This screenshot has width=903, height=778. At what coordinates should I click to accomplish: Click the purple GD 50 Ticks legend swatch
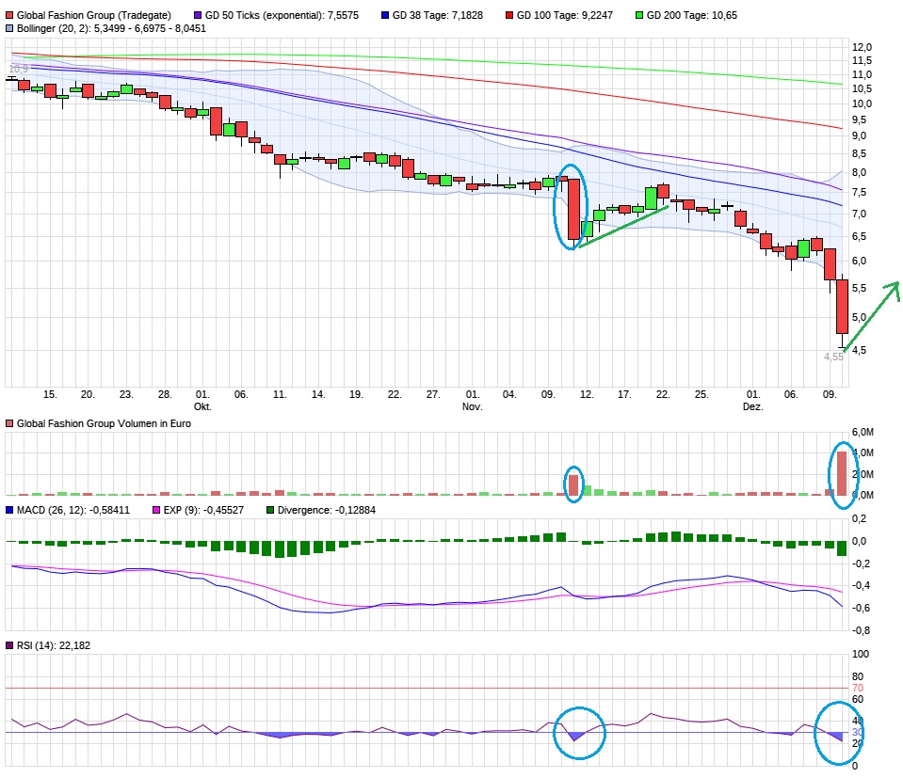[198, 16]
